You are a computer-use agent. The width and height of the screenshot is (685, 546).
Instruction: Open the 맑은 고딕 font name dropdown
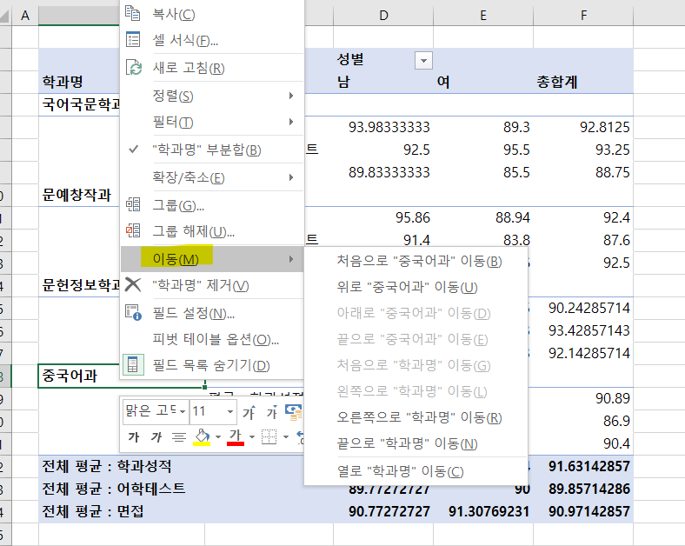[x=181, y=411]
